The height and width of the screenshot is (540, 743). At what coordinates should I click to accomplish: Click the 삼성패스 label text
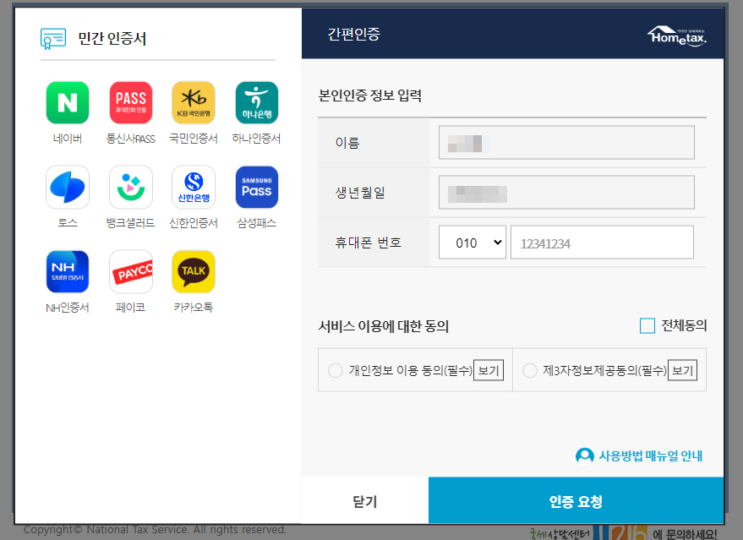coord(256,223)
